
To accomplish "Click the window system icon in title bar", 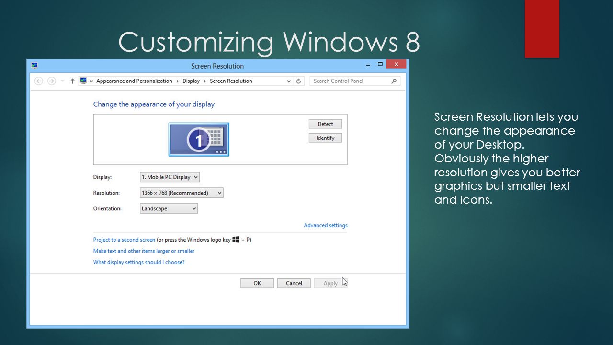I will pyautogui.click(x=34, y=66).
